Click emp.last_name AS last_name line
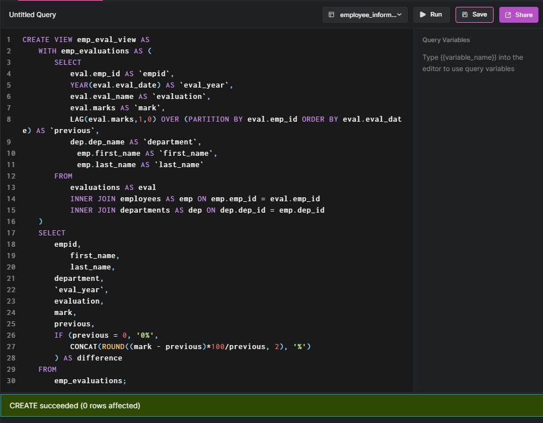This screenshot has width=543, height=423. click(x=140, y=165)
